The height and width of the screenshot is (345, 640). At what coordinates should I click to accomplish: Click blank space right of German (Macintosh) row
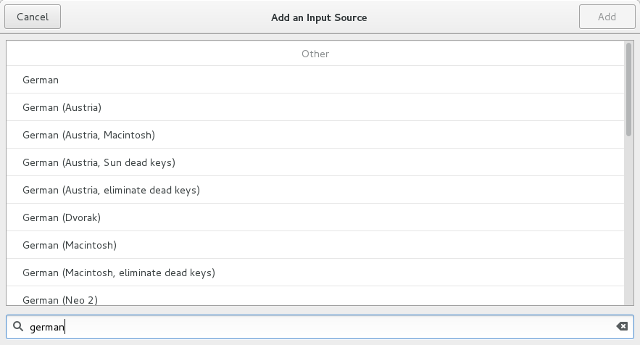(370, 245)
